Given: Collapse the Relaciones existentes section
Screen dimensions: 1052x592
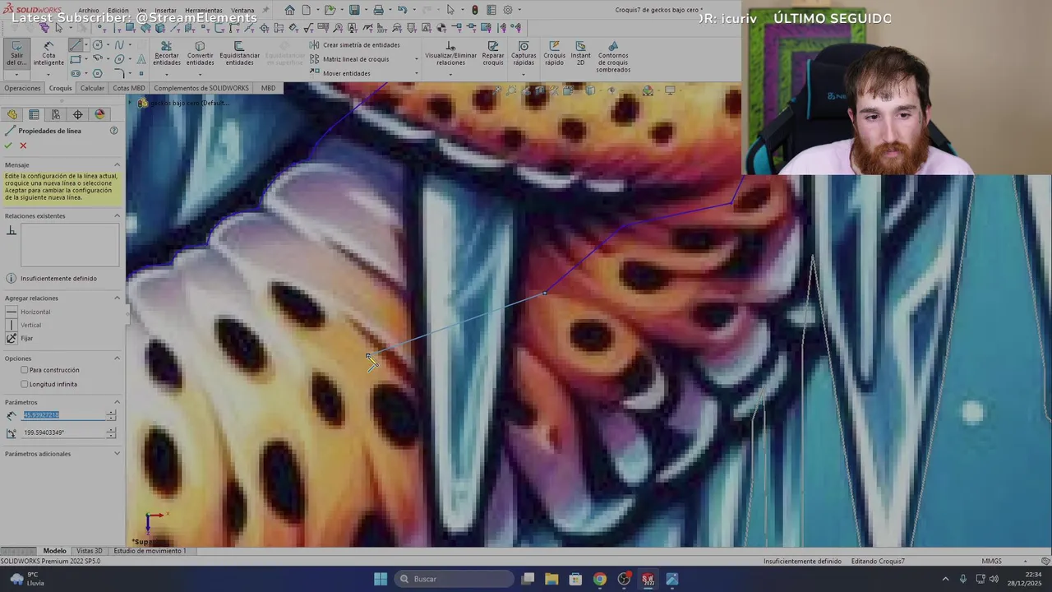Looking at the screenshot, I should (117, 215).
